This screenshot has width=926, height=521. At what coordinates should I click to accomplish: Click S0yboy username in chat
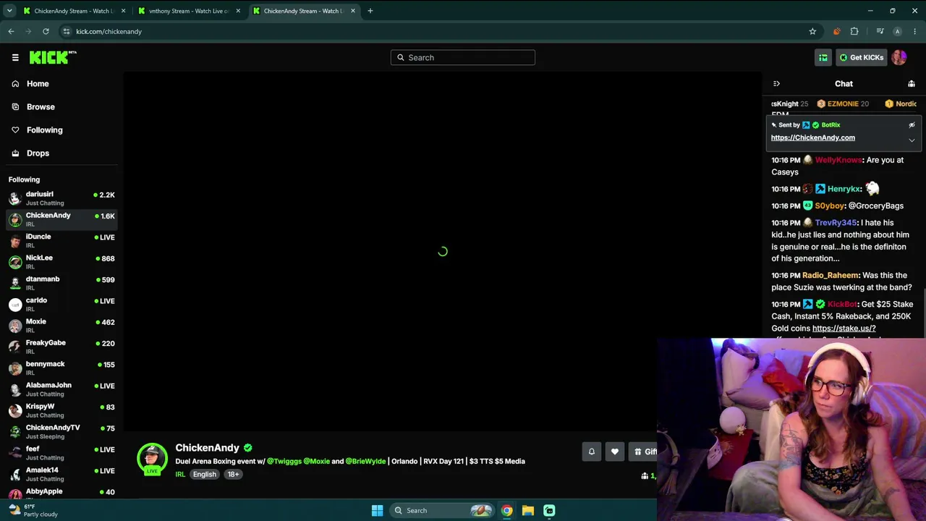830,206
